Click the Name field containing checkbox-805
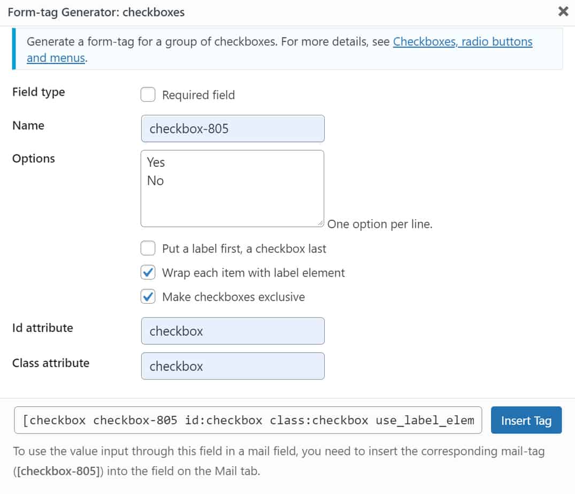Viewport: 575px width, 494px height. click(x=233, y=128)
